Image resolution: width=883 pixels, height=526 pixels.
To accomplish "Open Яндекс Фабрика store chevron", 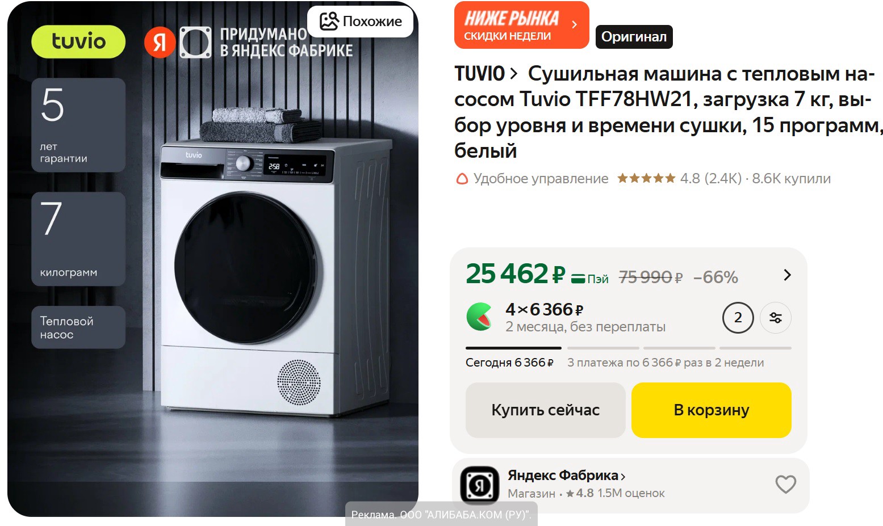I will click(x=623, y=477).
